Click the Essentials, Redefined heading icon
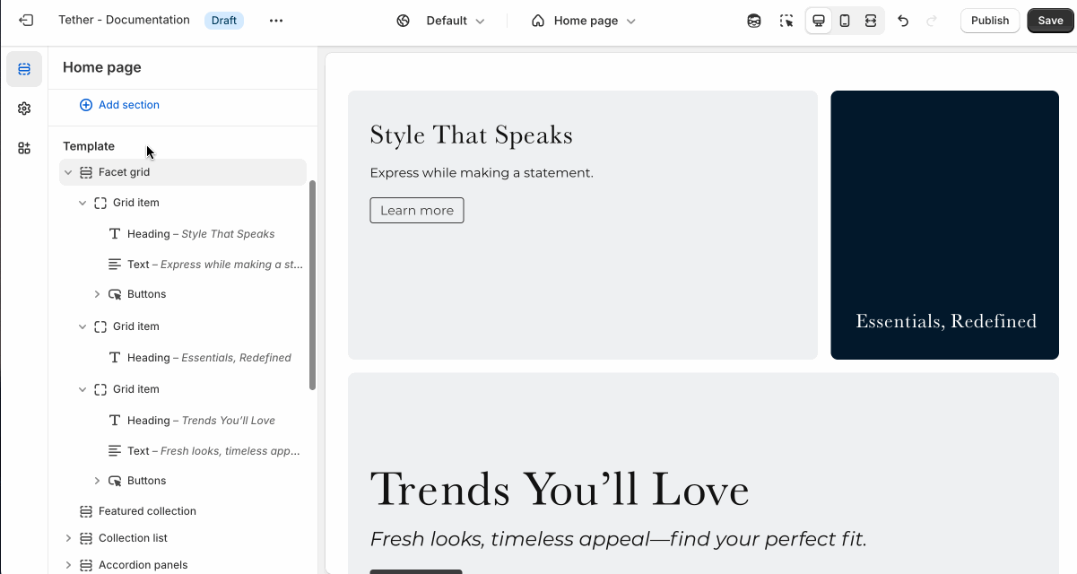The image size is (1077, 574). tap(115, 358)
